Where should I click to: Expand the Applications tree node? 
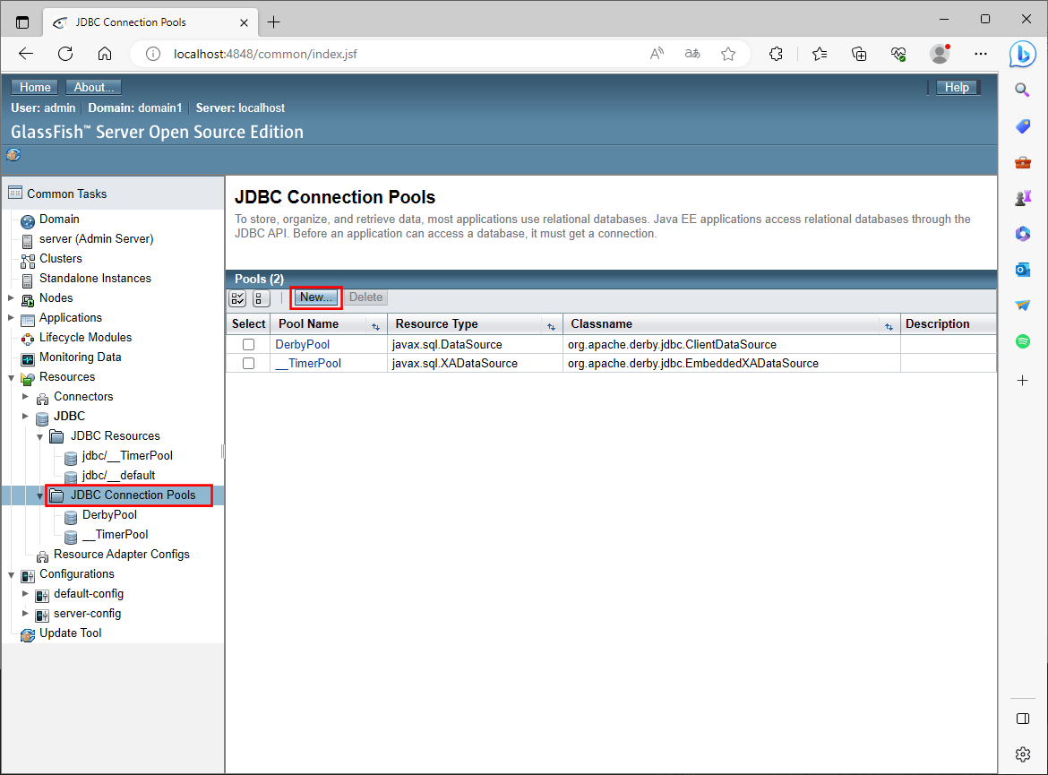point(11,318)
